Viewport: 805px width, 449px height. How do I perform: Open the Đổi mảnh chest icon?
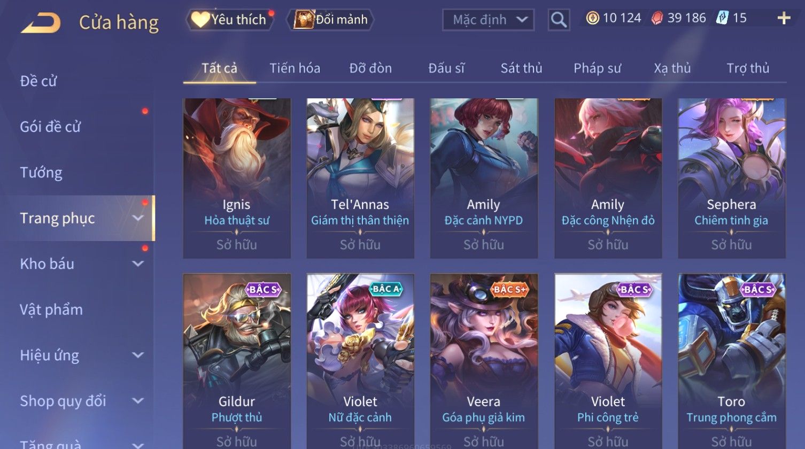click(x=304, y=19)
